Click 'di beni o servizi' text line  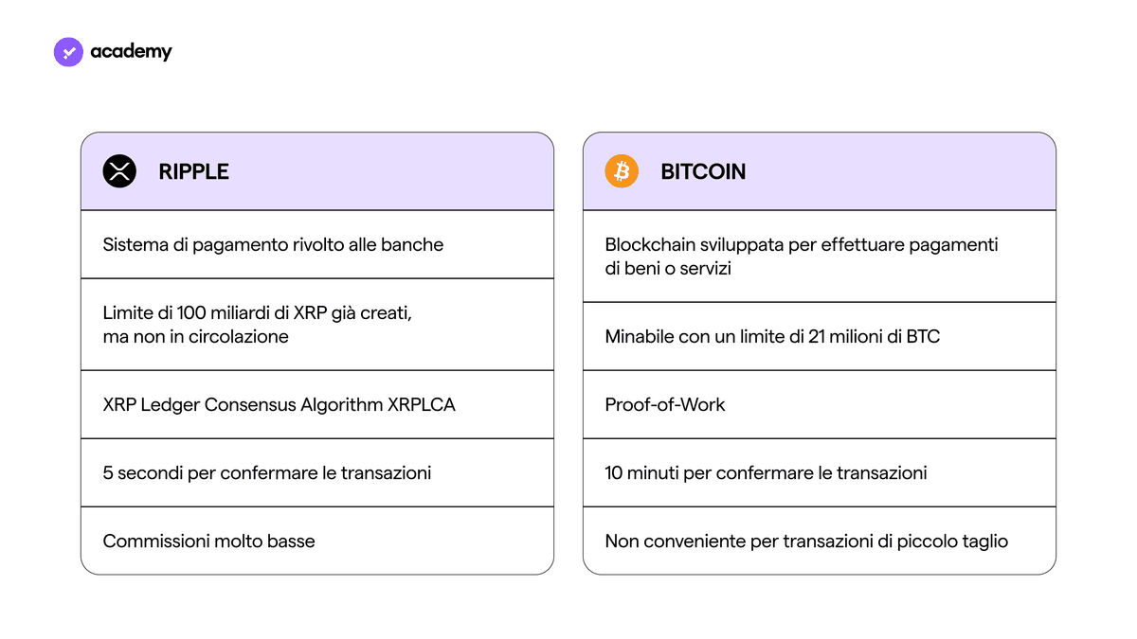[x=668, y=269]
